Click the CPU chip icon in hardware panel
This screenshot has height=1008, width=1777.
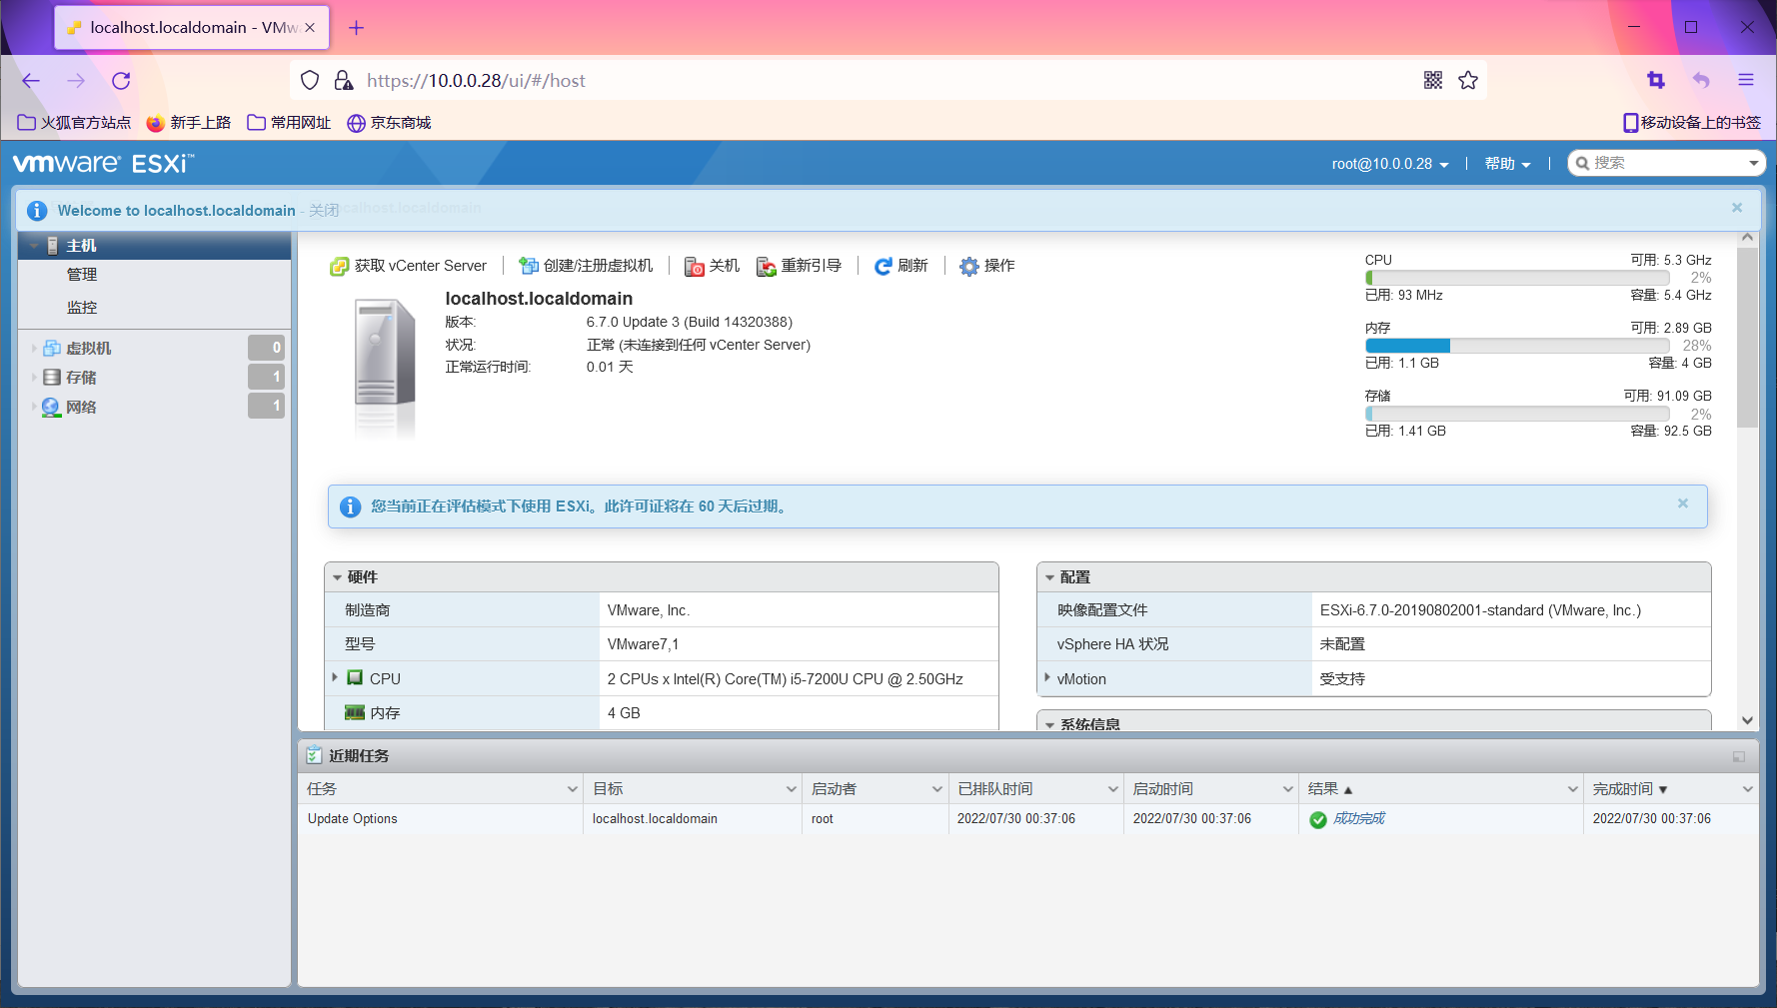355,678
